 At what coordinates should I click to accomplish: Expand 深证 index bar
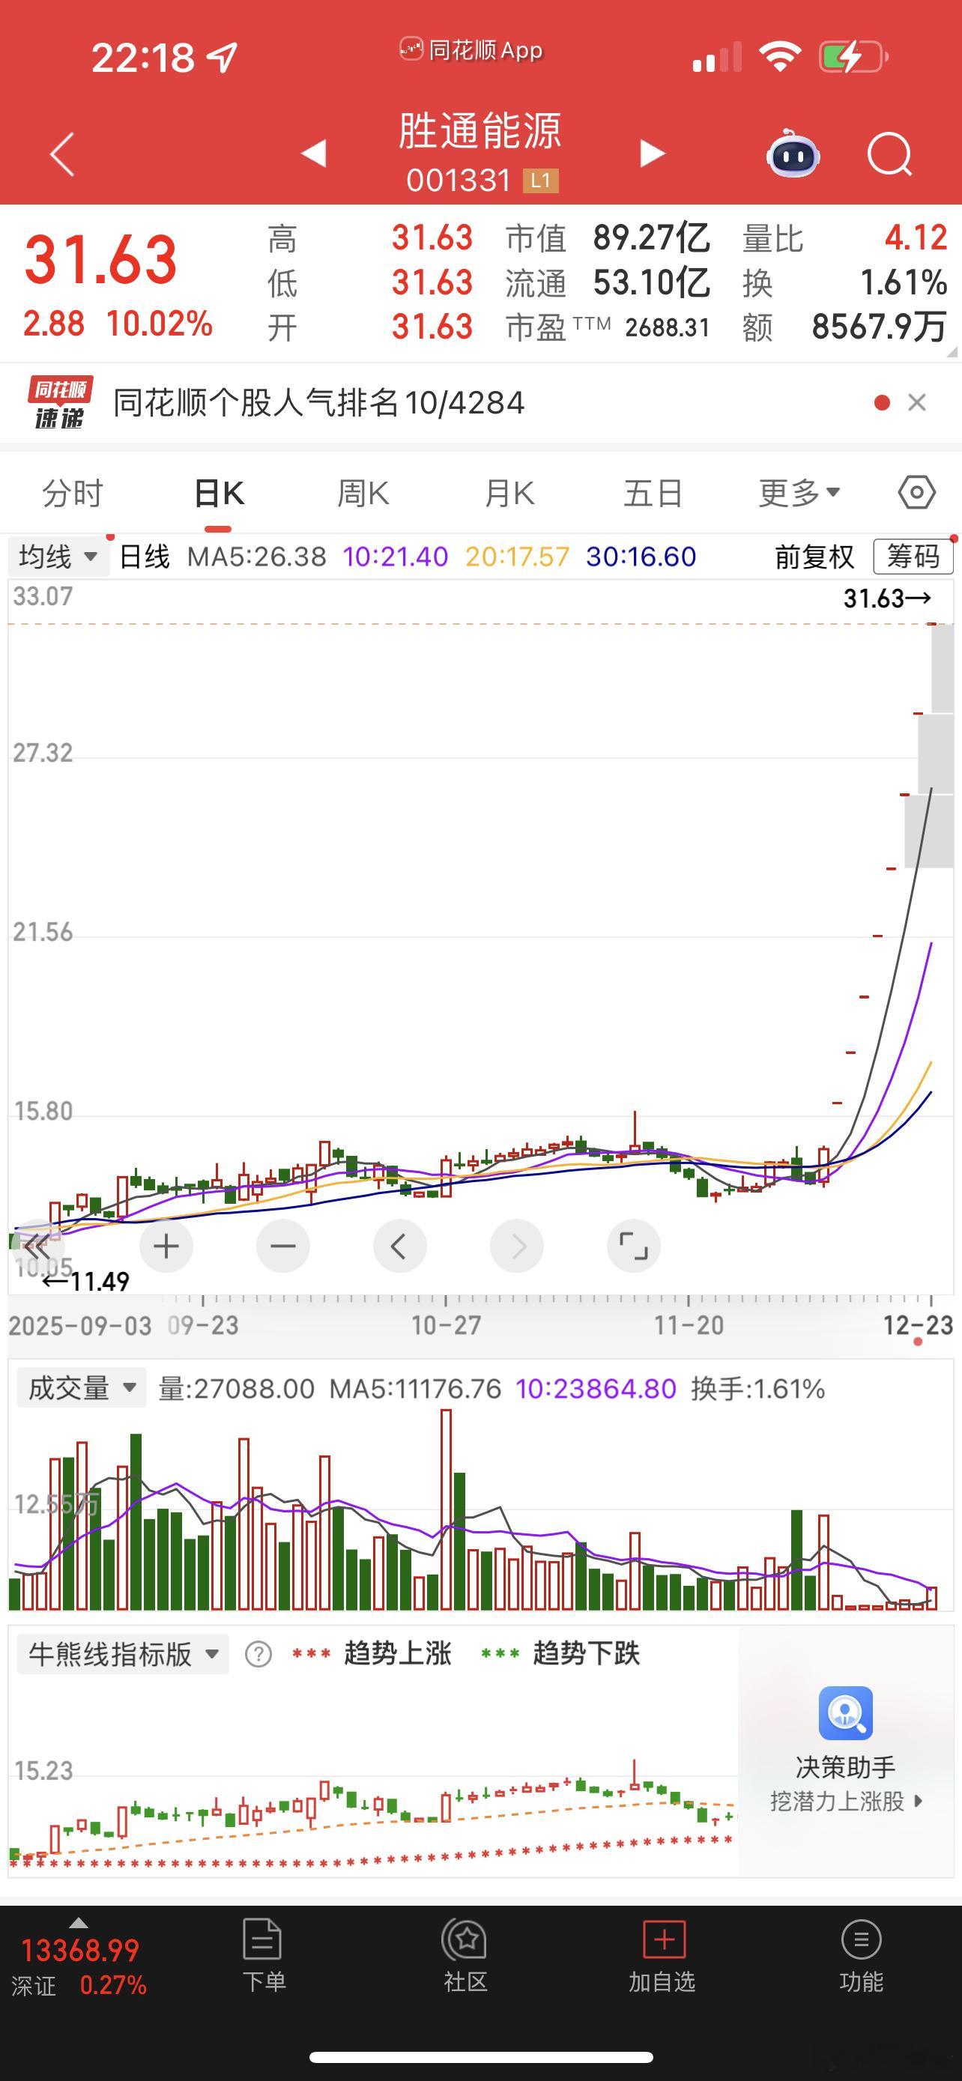pyautogui.click(x=79, y=1922)
